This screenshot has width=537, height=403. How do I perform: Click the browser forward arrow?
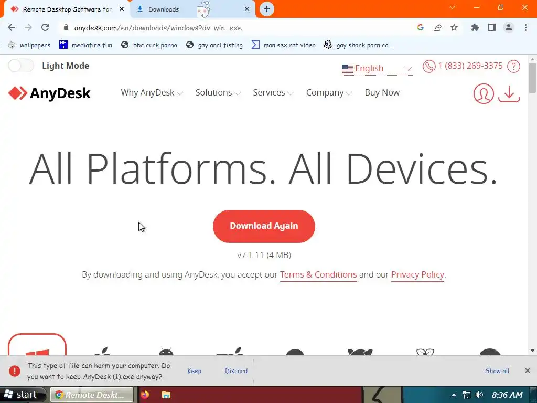click(28, 27)
